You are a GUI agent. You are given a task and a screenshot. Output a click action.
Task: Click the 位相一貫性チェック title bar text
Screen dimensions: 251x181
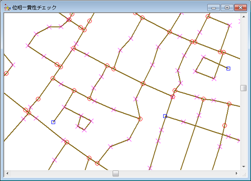pyautogui.click(x=34, y=7)
